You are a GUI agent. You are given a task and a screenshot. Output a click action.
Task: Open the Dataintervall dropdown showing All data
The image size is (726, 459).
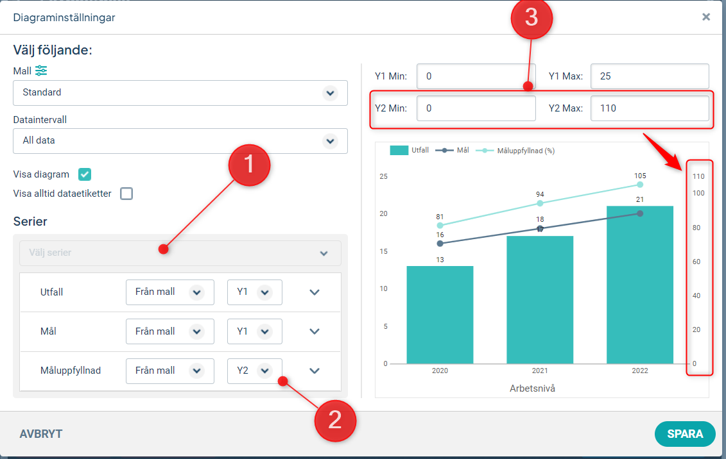[x=180, y=141]
